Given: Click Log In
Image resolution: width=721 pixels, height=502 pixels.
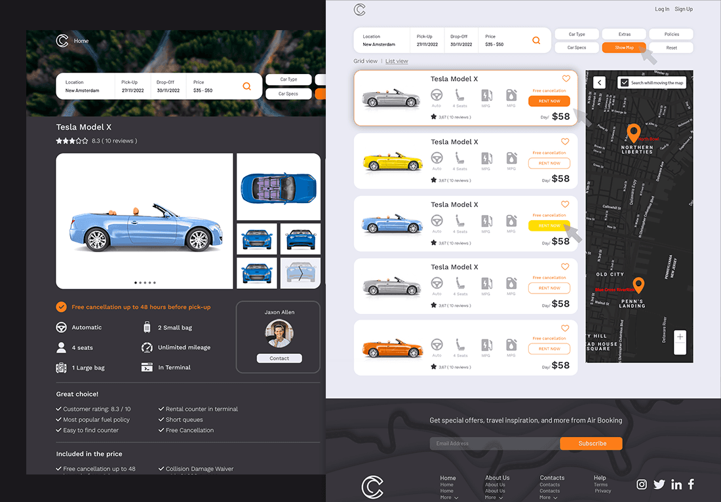Looking at the screenshot, I should (x=662, y=9).
